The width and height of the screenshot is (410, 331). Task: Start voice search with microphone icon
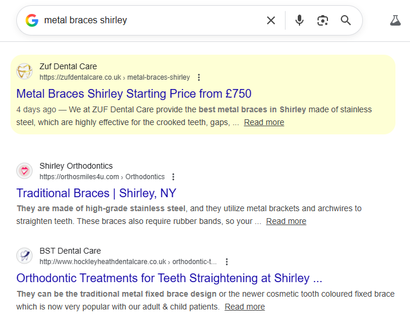300,20
